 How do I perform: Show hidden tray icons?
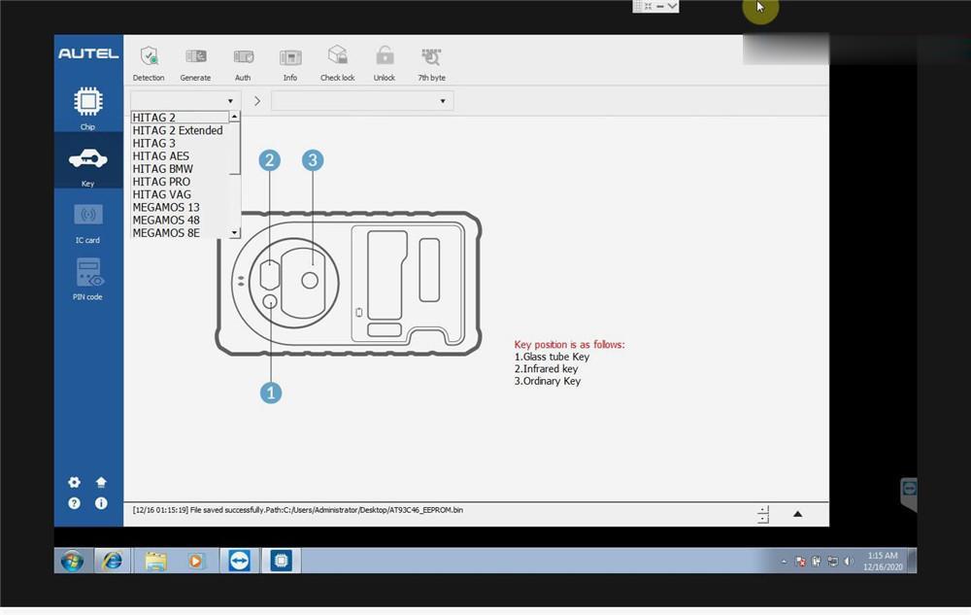point(784,562)
